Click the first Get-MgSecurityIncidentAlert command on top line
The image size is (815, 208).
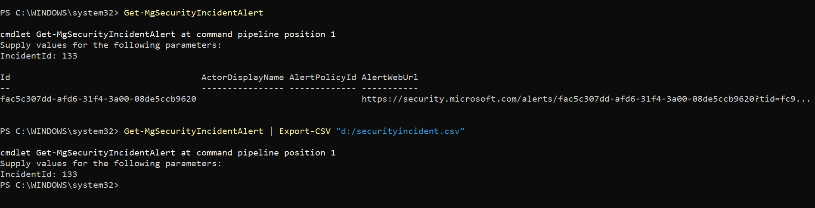click(x=193, y=13)
